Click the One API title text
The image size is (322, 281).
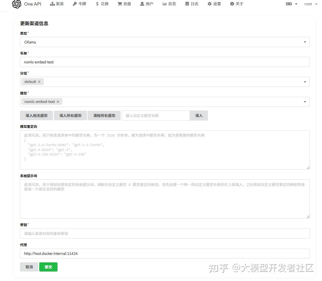pyautogui.click(x=33, y=4)
